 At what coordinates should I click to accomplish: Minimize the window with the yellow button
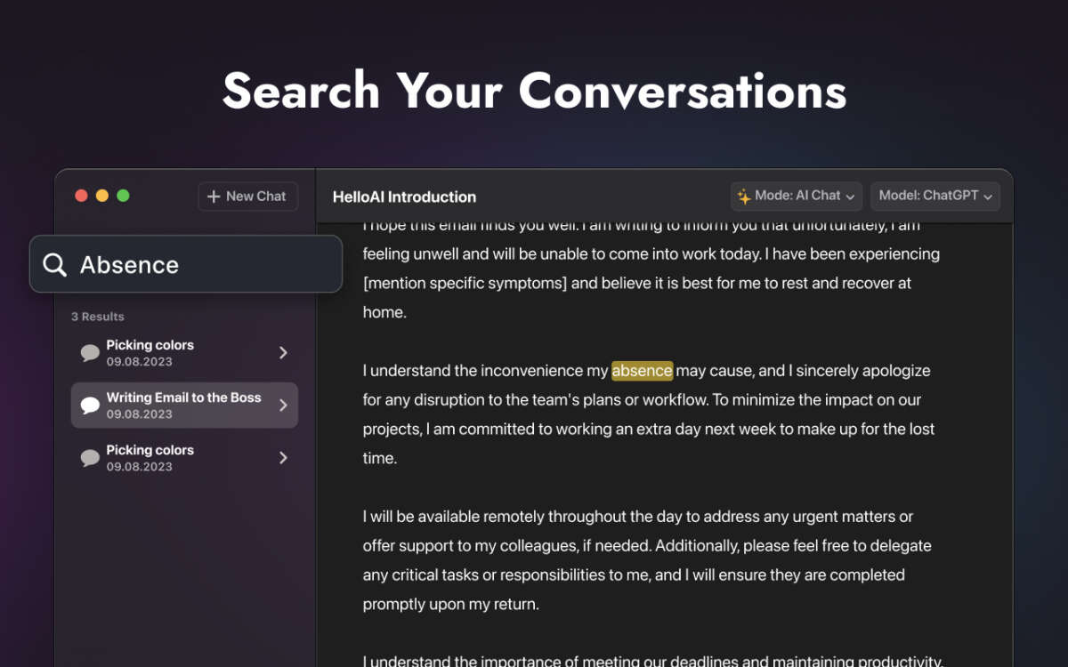[x=102, y=196]
